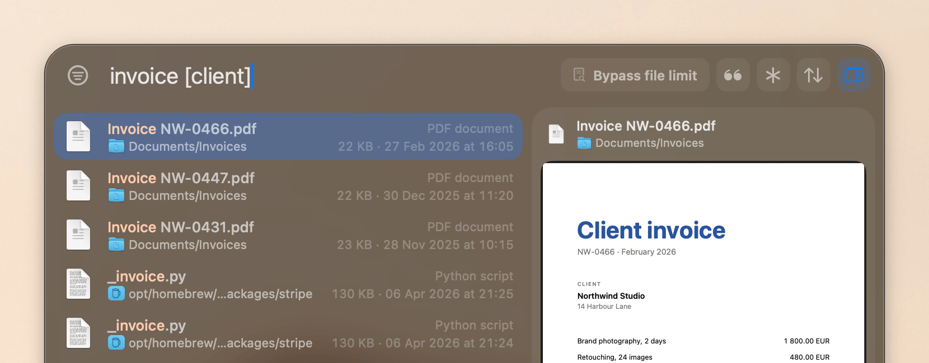
Task: Click the "480.00 EUR" amount in preview
Action: [810, 357]
